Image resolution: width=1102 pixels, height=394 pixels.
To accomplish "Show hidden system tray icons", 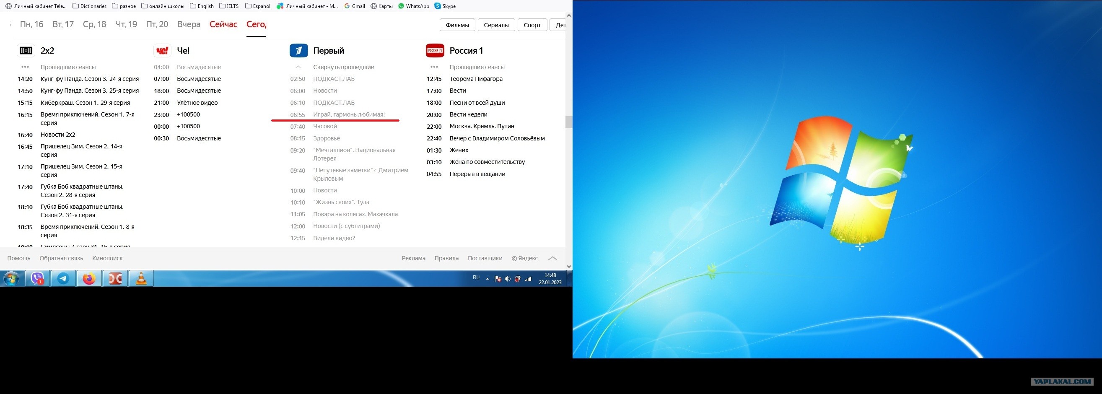I will click(487, 279).
